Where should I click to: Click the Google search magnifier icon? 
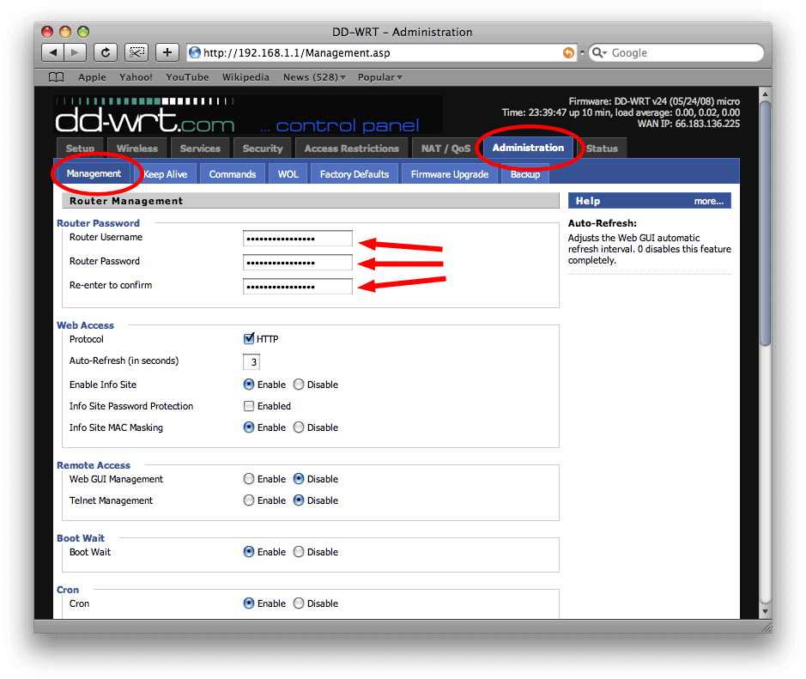pos(599,52)
